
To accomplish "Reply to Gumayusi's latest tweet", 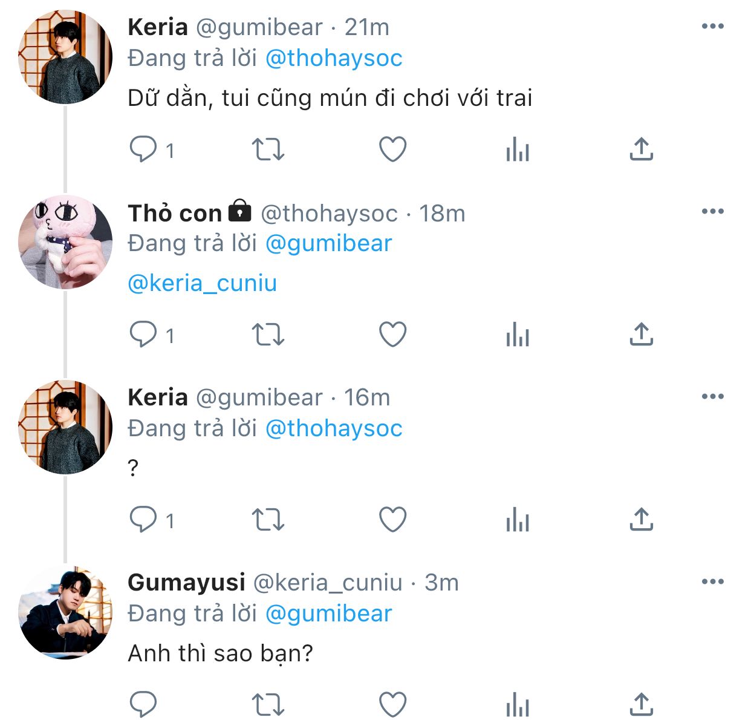I will tap(143, 705).
